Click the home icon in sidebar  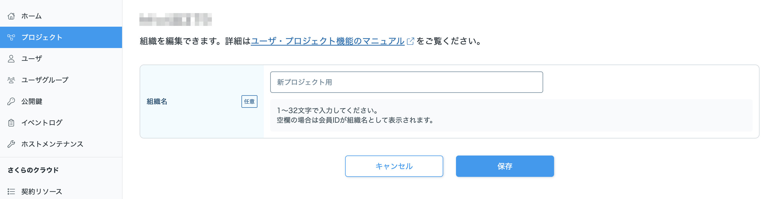(11, 16)
